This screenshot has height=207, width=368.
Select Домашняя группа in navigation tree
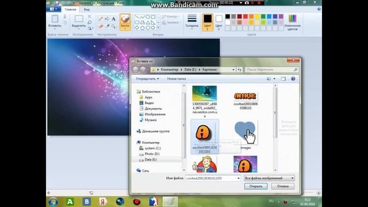[x=153, y=131]
